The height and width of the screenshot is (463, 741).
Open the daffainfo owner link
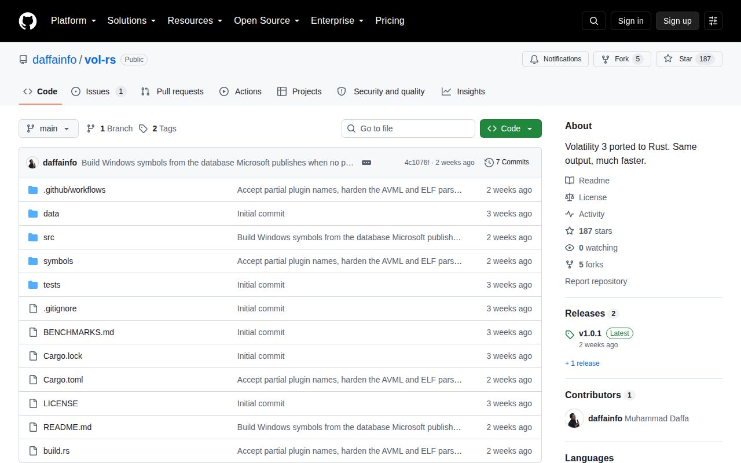tap(54, 60)
